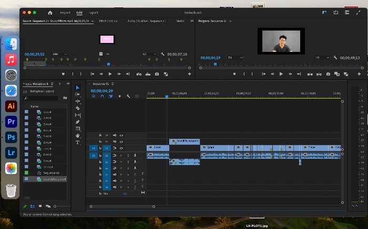Viewport: 368px width, 229px height.
Task: Step forward one frame in Program monitor
Action: coord(290,74)
